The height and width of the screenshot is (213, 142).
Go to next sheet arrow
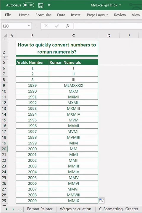coord(13,209)
